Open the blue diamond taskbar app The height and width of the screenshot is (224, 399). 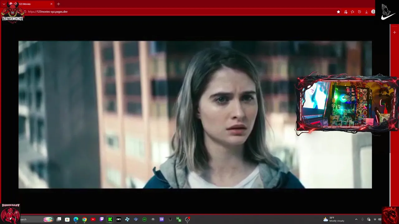tap(136, 219)
